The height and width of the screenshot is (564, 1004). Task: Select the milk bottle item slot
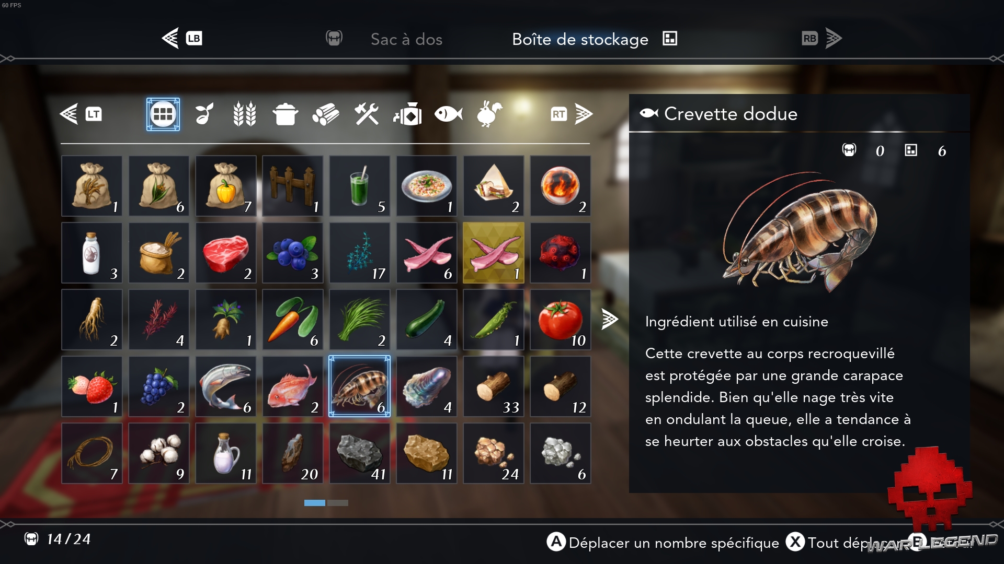92,253
